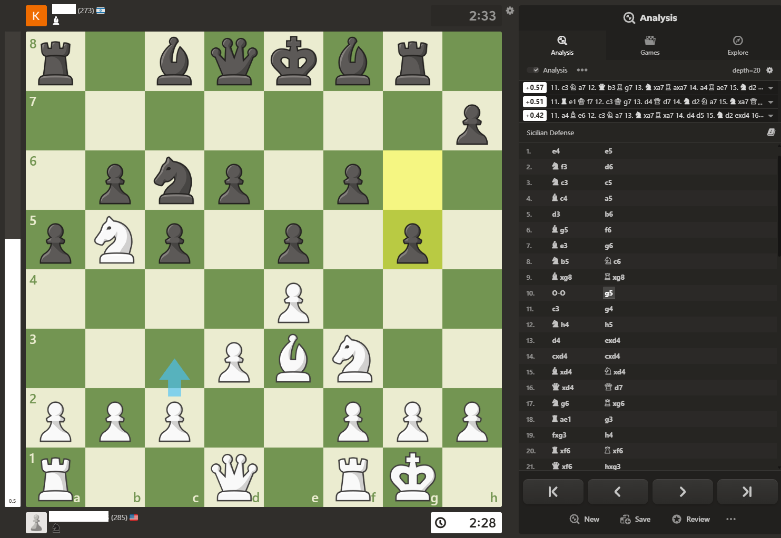Click the Sicilian Defense opening name
Viewport: 781px width, 538px height.
coord(550,133)
